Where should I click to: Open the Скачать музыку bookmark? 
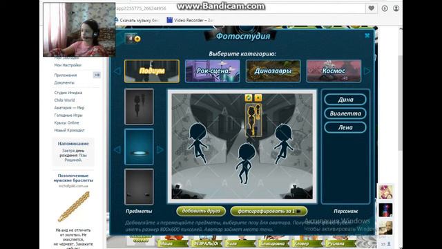pos(137,20)
